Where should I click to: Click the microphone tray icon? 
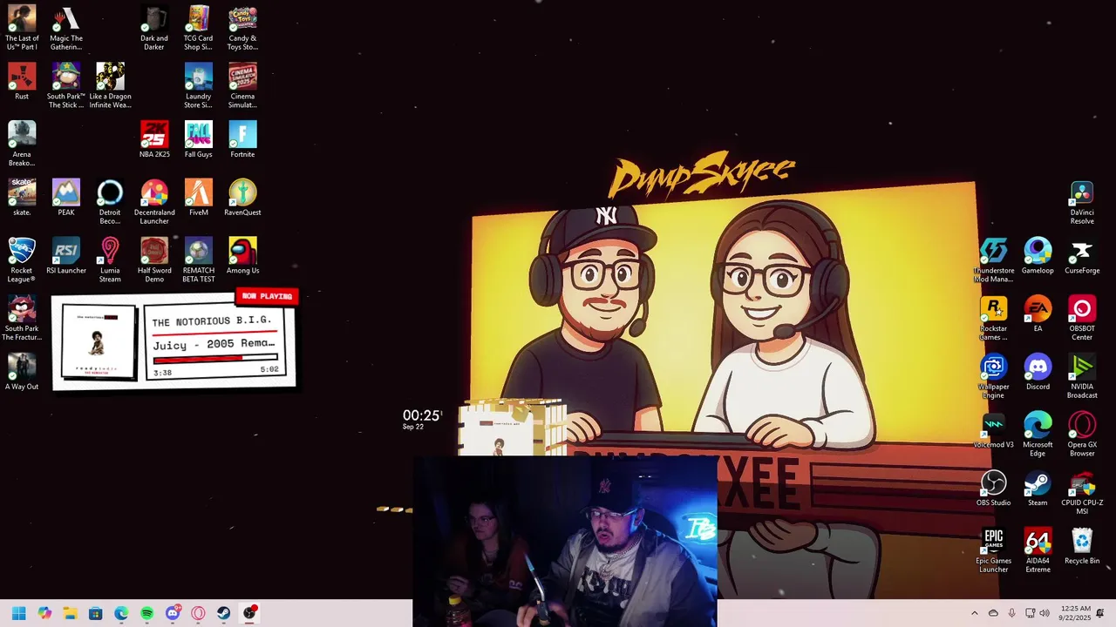tap(1011, 613)
